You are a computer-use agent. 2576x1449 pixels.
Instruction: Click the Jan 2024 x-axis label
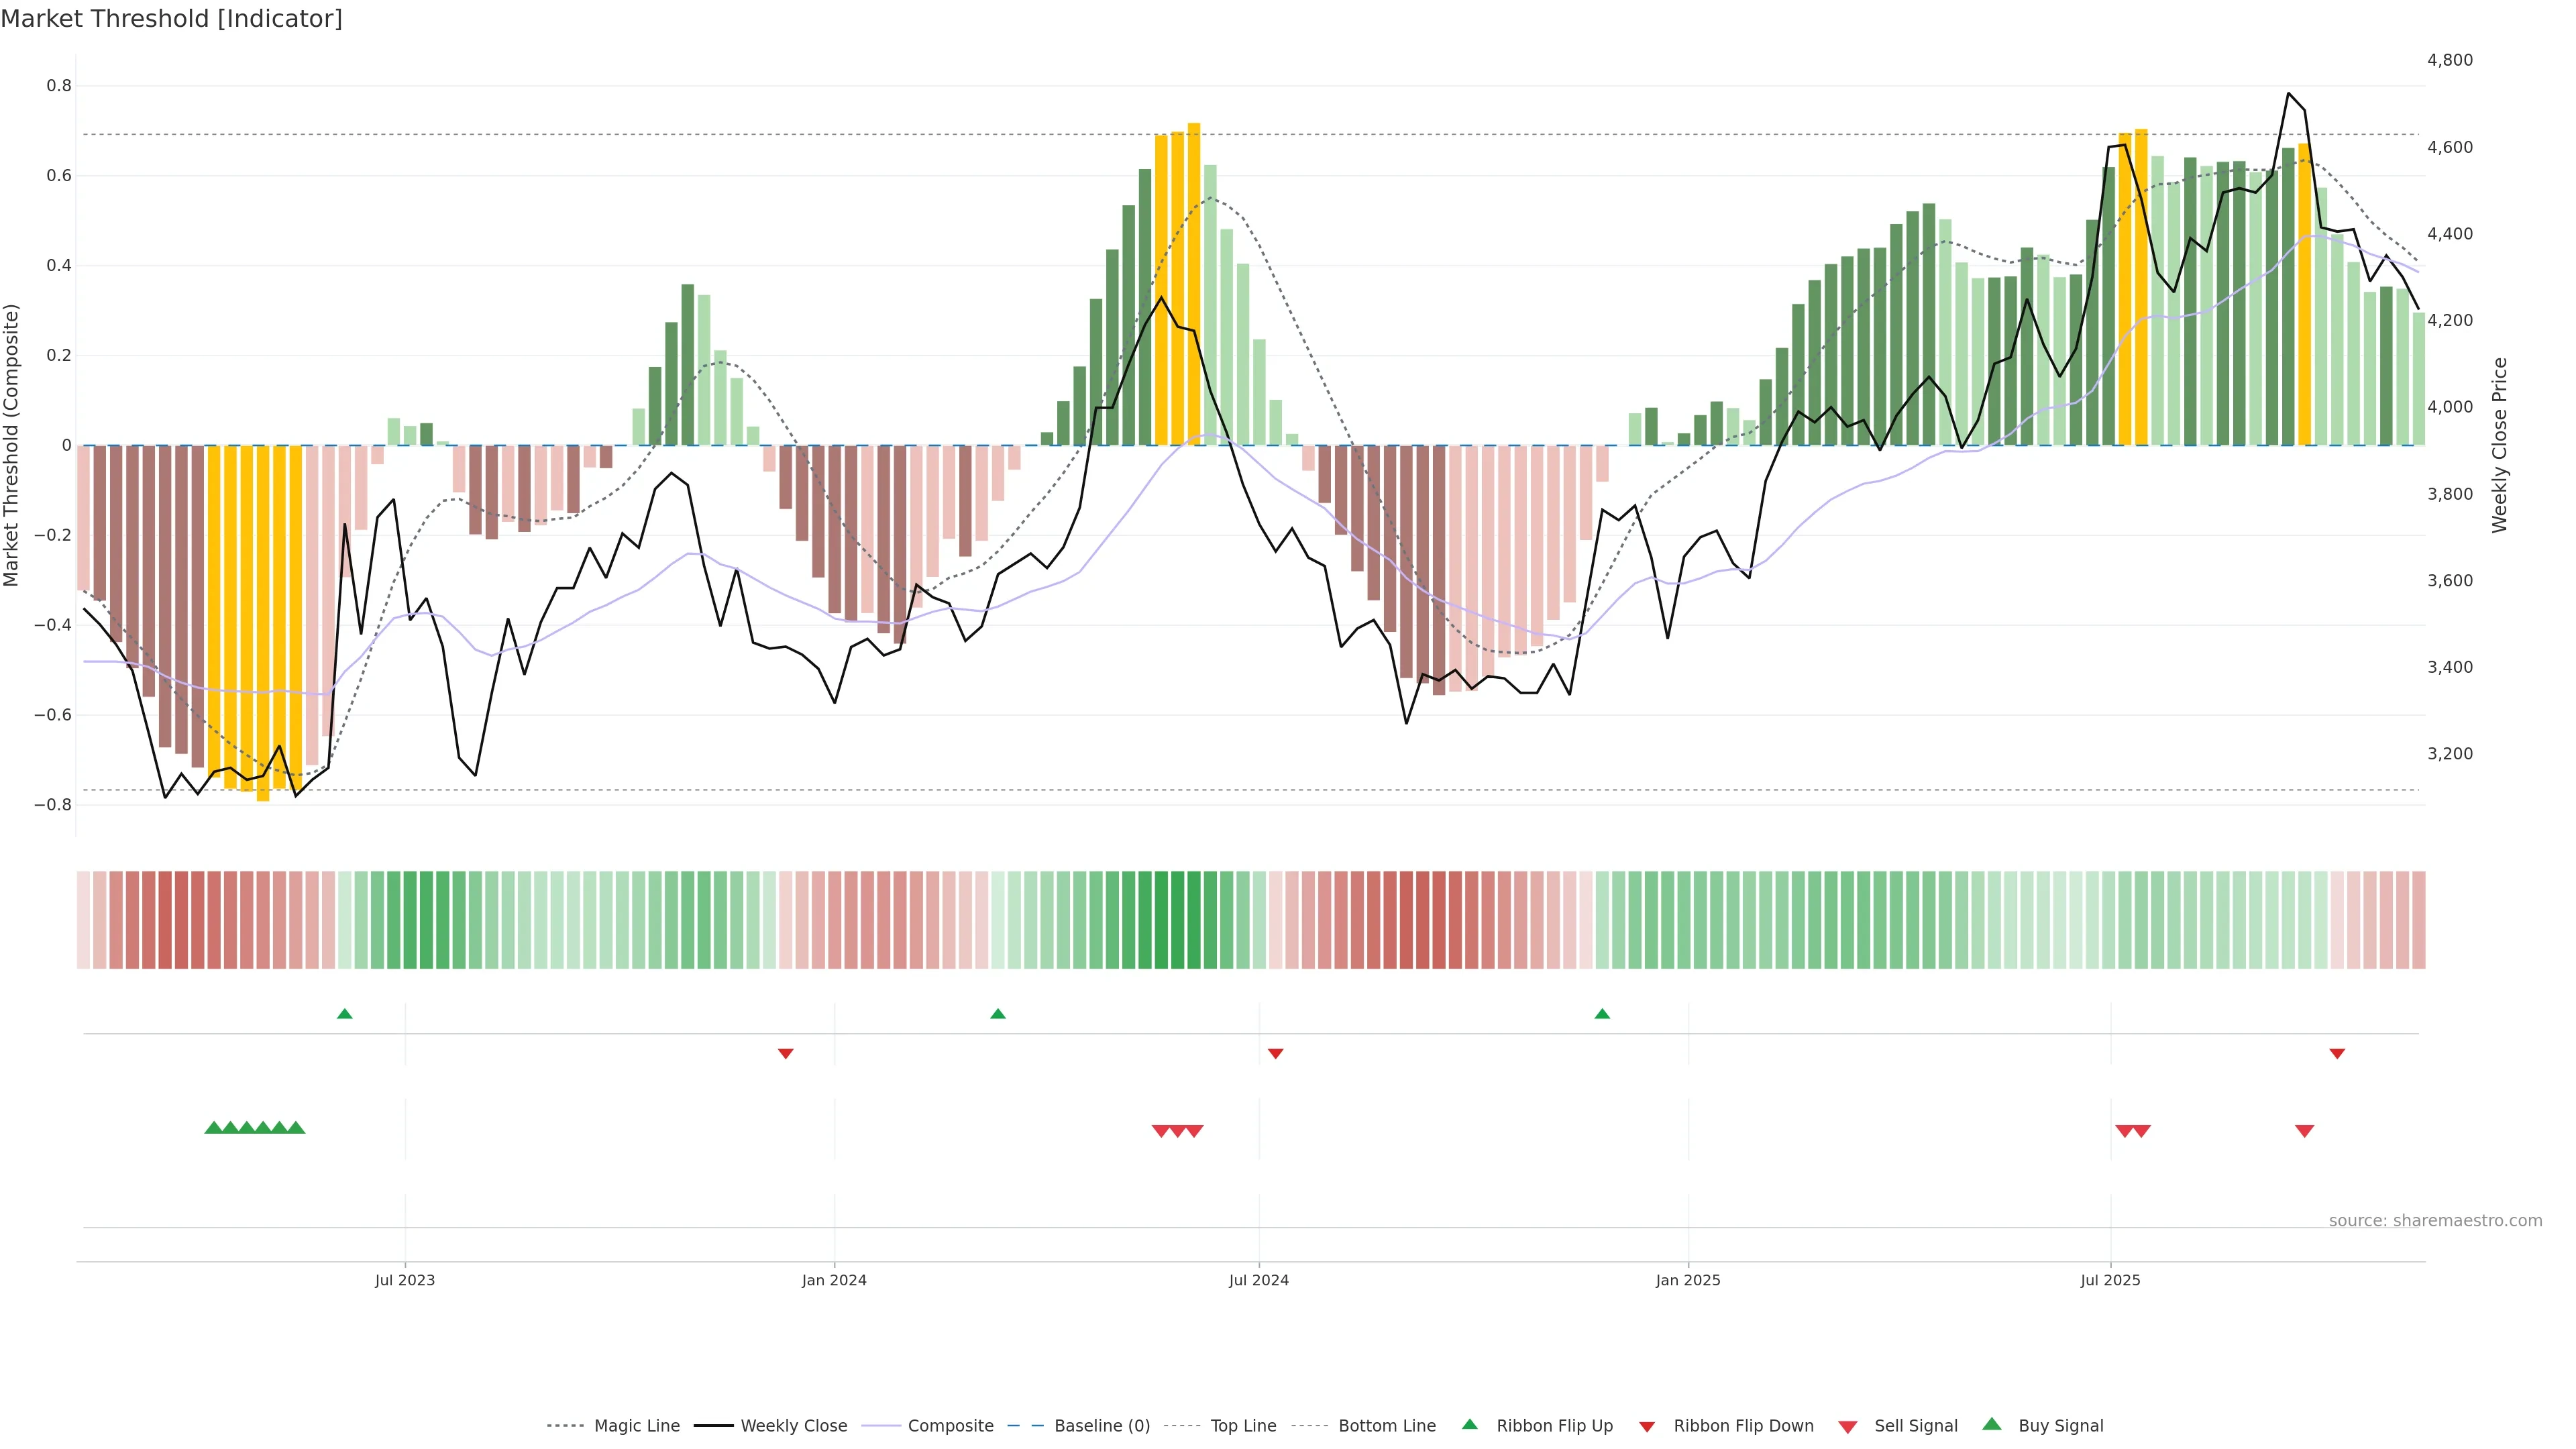tap(834, 1280)
